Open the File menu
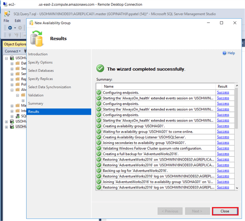 pos(6,21)
